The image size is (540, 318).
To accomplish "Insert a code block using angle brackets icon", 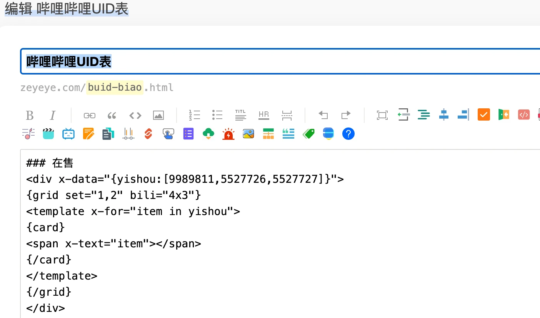I will [x=135, y=115].
